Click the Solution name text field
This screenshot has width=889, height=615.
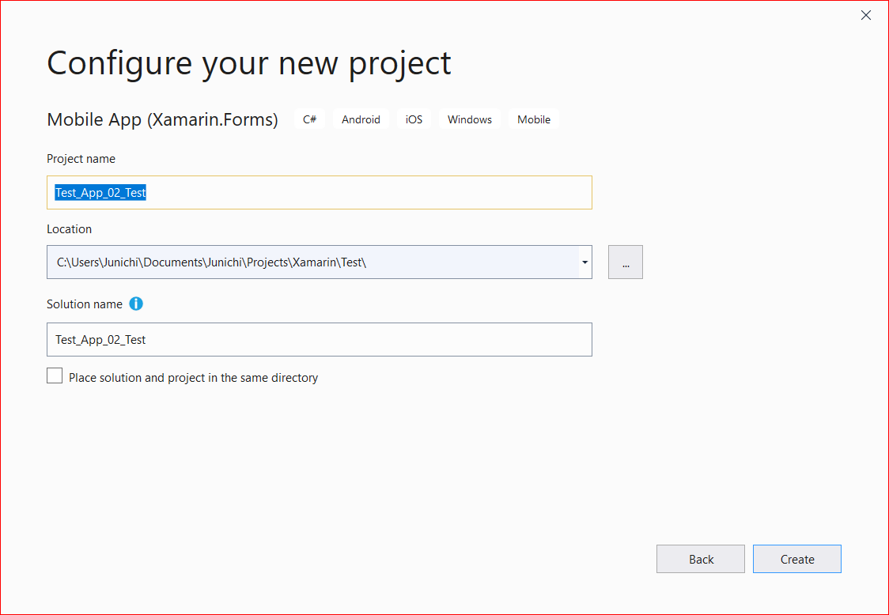click(x=316, y=339)
